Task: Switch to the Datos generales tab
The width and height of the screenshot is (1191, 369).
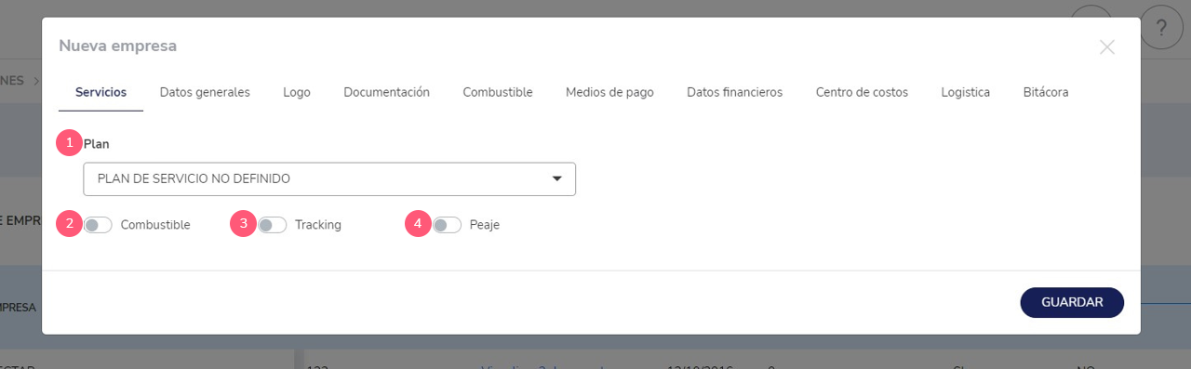Action: click(205, 92)
